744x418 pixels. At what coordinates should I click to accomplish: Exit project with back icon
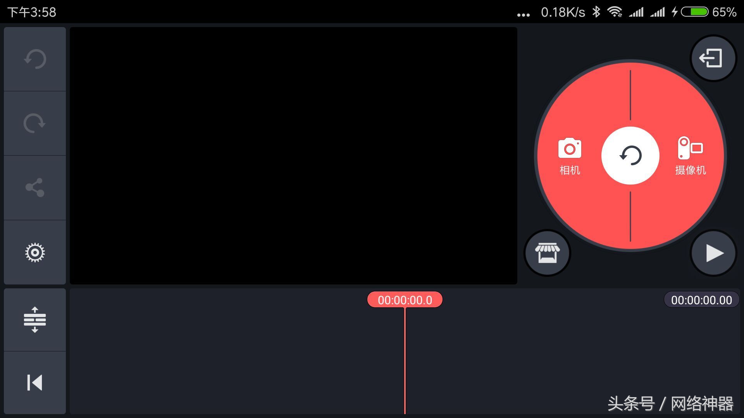pos(713,58)
